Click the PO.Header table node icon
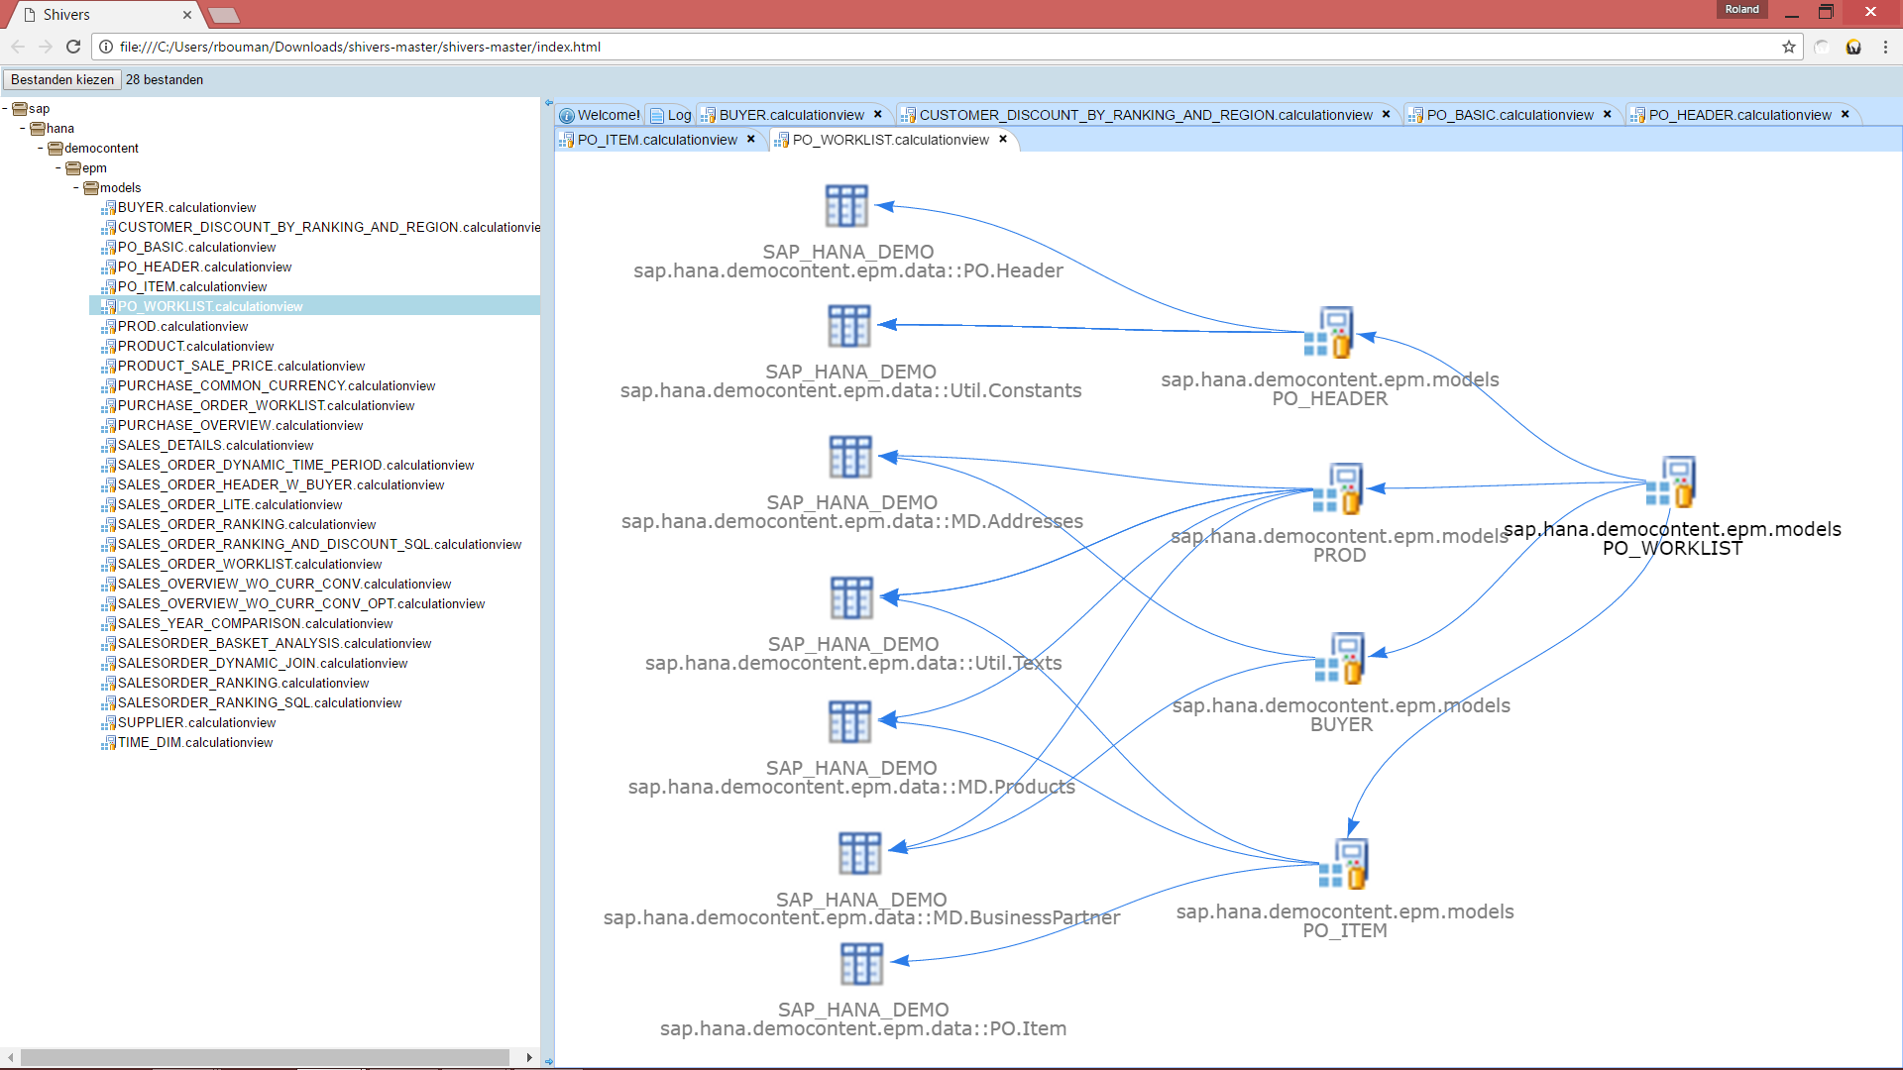Viewport: 1903px width, 1070px height. coord(846,206)
